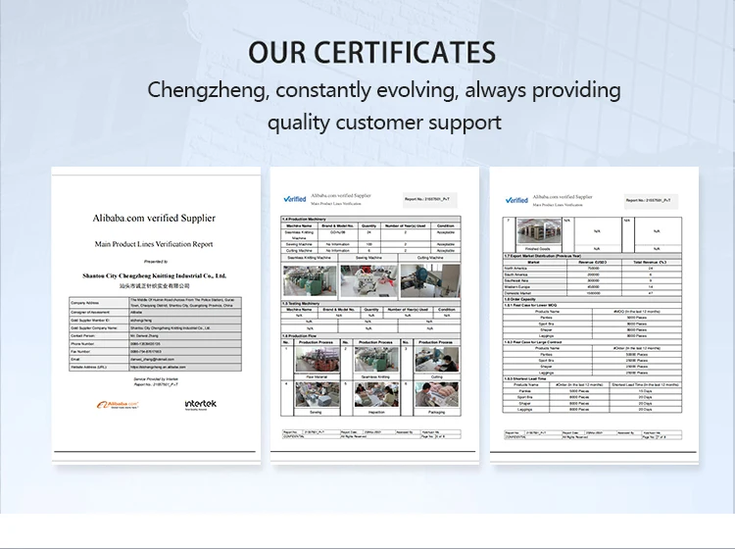Open the Sewing Machine photo
The height and width of the screenshot is (549, 735).
coord(367,279)
